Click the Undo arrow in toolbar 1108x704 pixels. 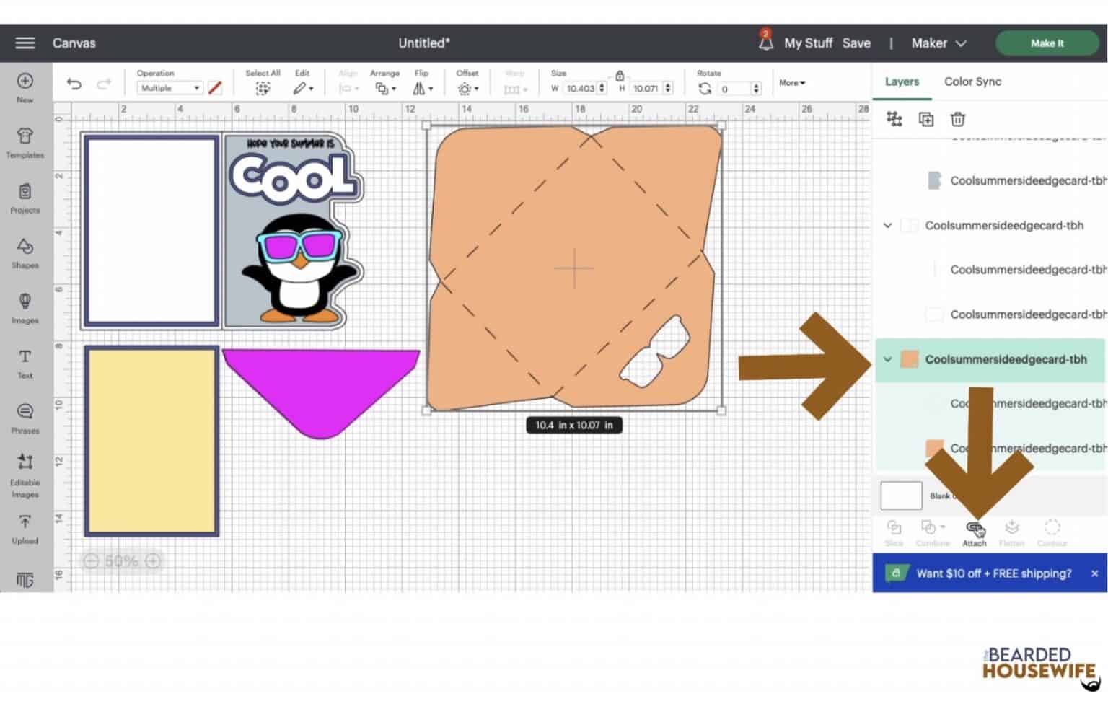tap(74, 84)
